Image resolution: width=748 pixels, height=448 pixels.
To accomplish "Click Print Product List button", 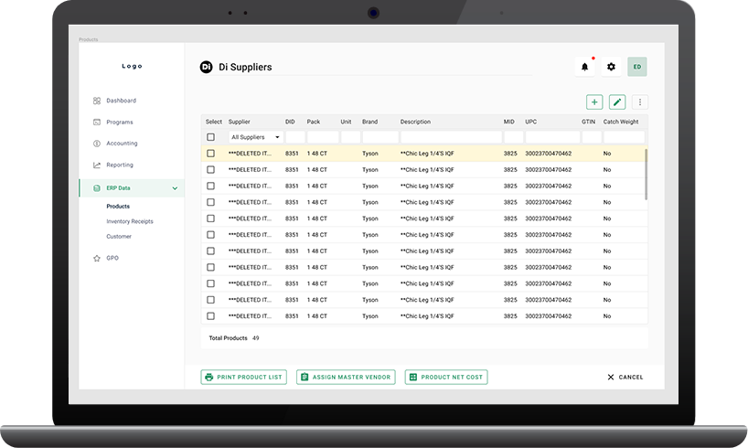I will pyautogui.click(x=244, y=377).
